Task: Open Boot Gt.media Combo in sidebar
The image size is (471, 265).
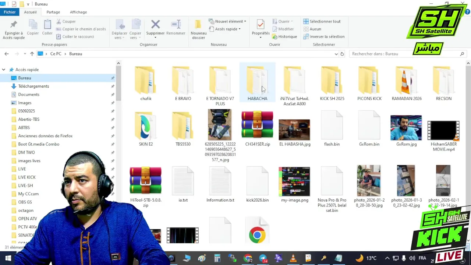Action: pyautogui.click(x=39, y=144)
